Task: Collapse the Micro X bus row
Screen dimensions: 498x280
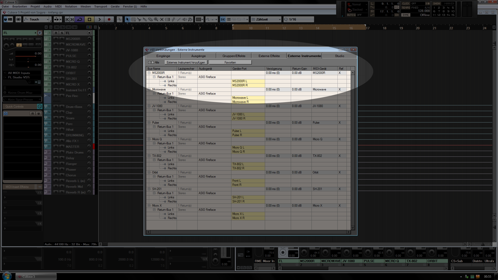Action: (149, 206)
